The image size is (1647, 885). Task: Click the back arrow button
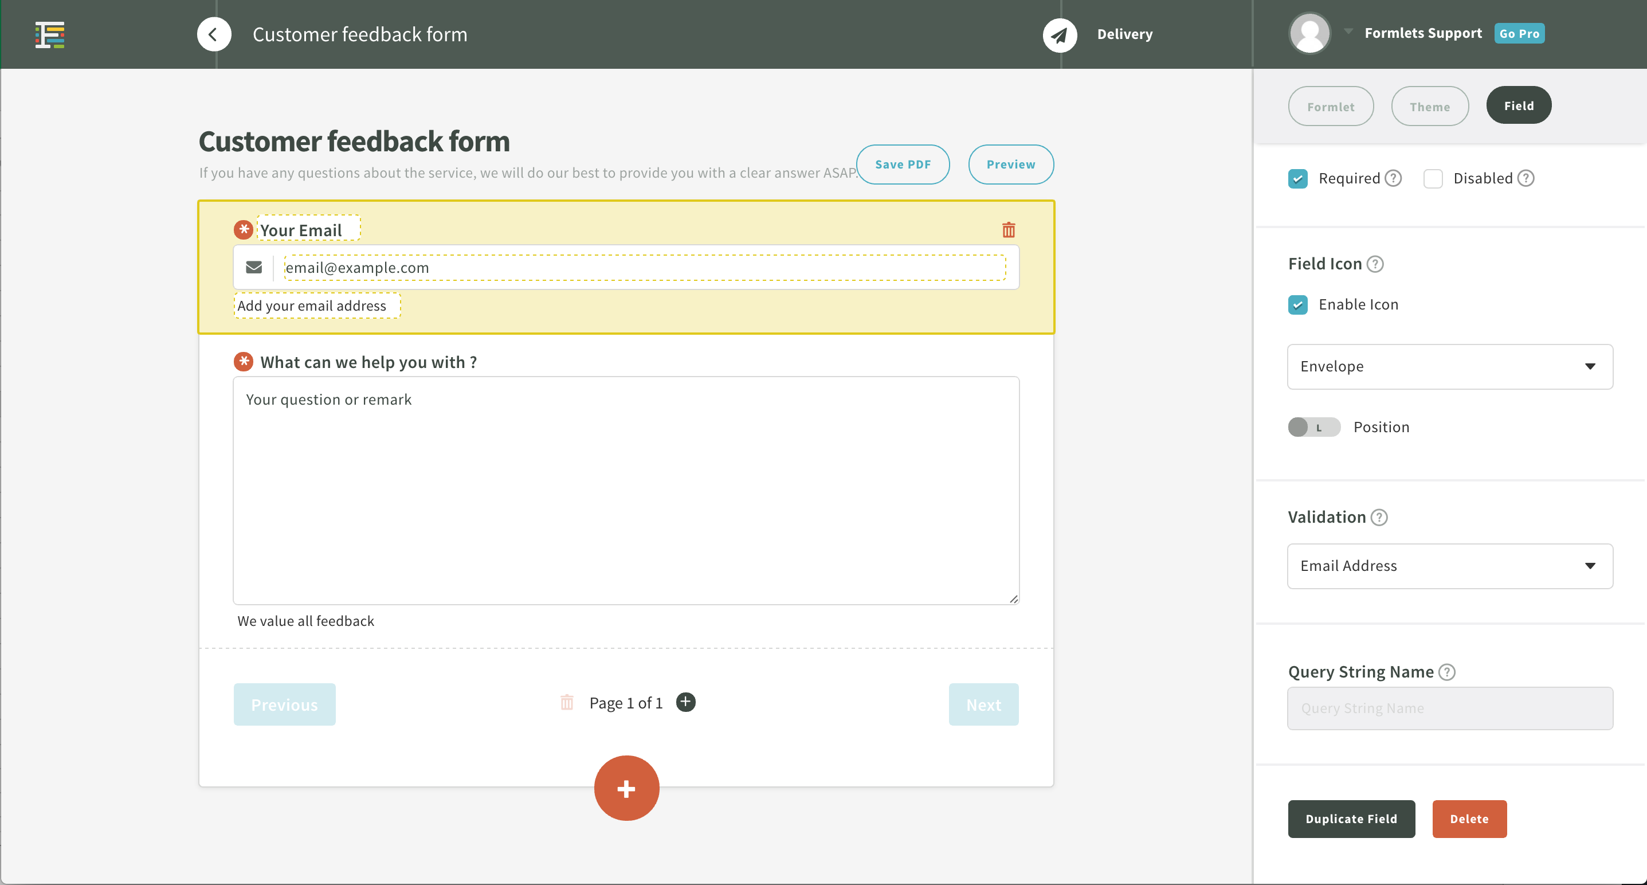tap(214, 34)
